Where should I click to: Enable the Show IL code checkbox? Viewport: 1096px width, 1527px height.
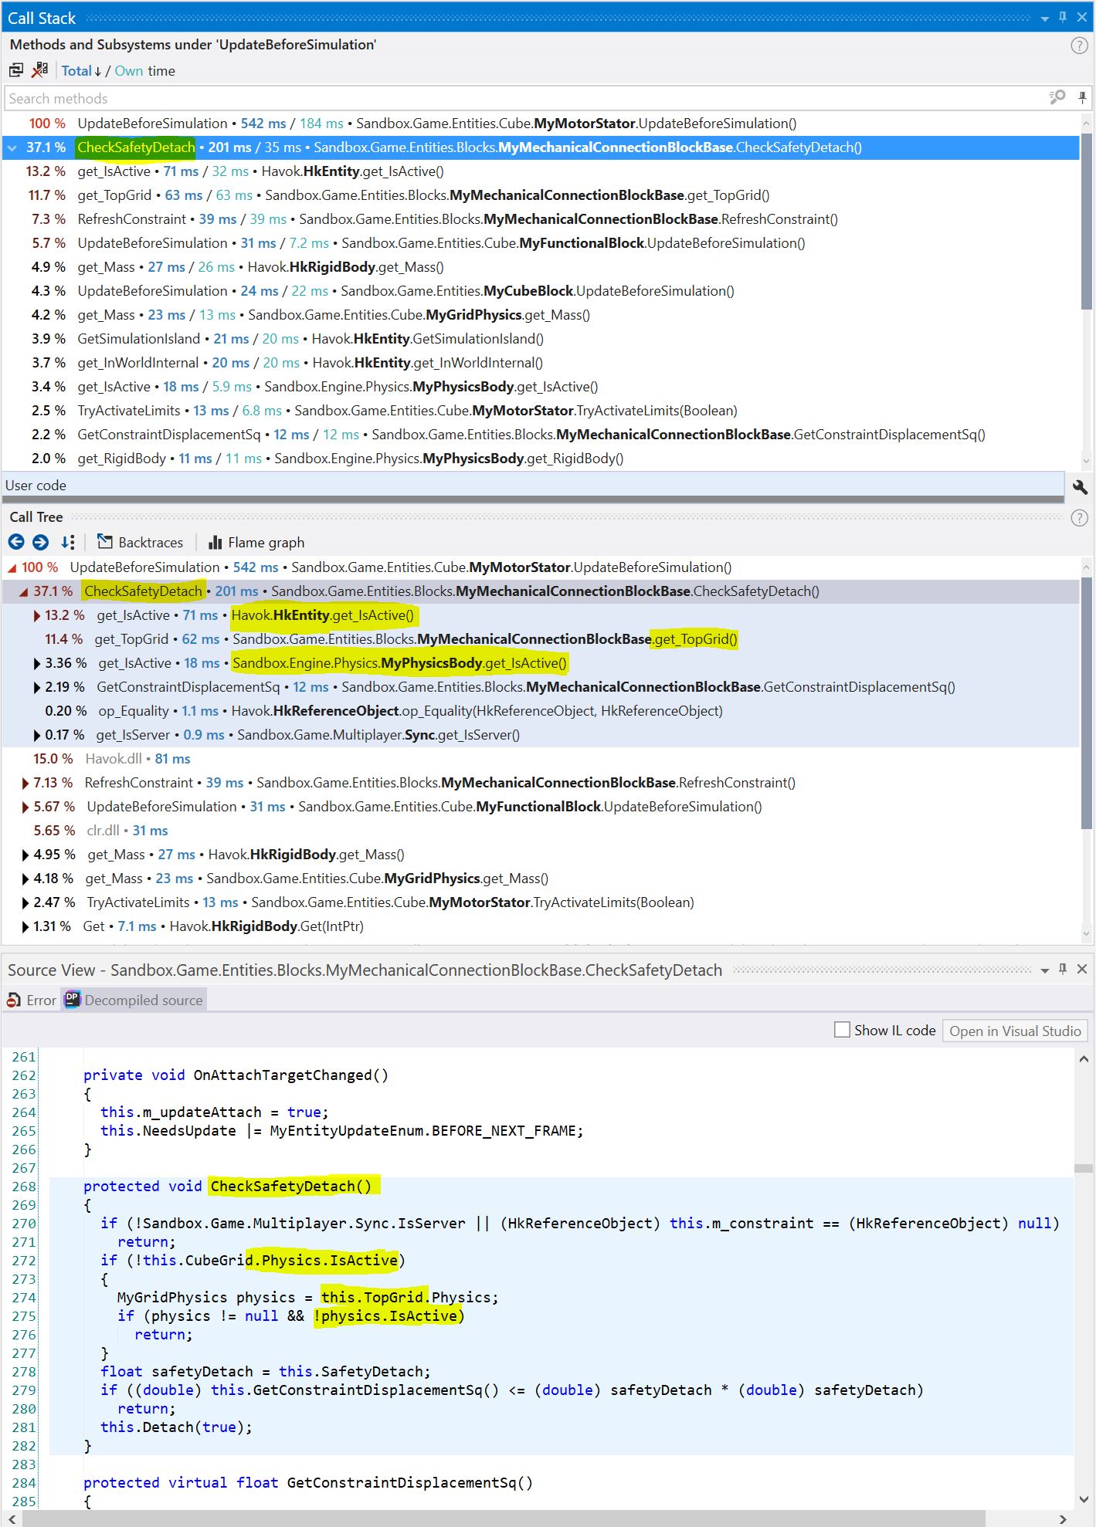tap(842, 1030)
